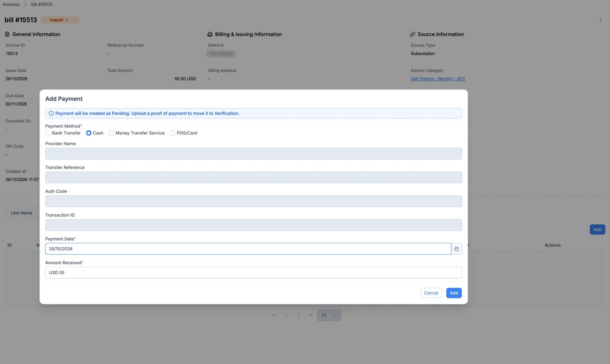610x364 pixels.
Task: Click the Add Payment dialog title
Action: pyautogui.click(x=64, y=99)
